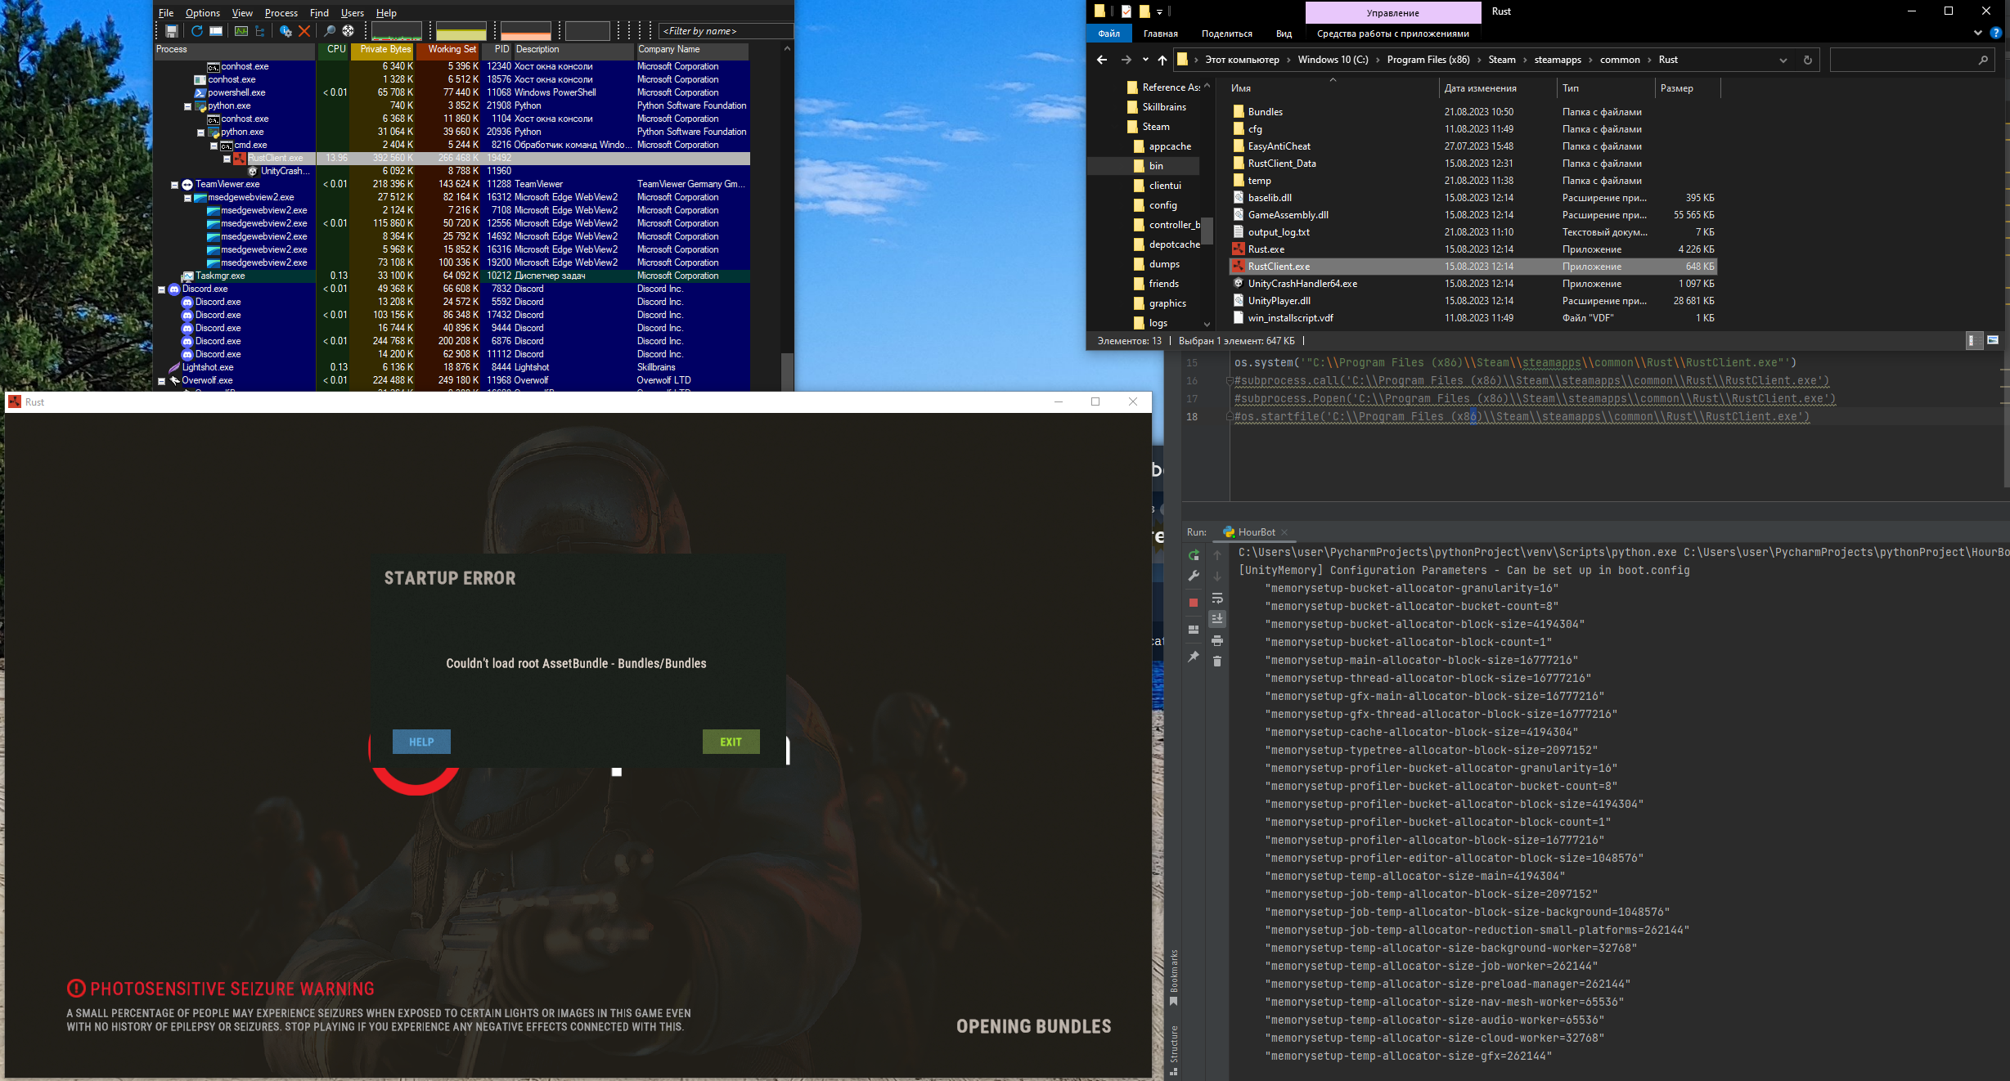Click CPU usage history graph in Process Explorer
Screen dimensions: 2010x1081
click(397, 31)
